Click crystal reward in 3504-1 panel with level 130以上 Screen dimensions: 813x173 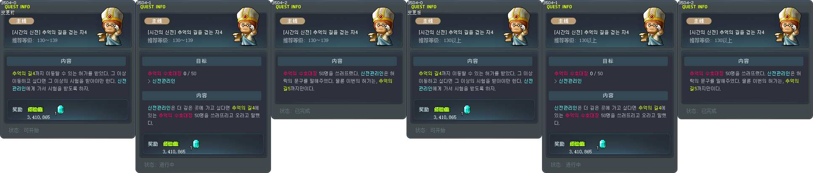click(602, 144)
